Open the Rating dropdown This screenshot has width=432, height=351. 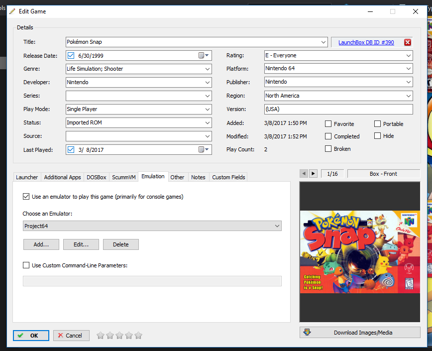(x=408, y=55)
